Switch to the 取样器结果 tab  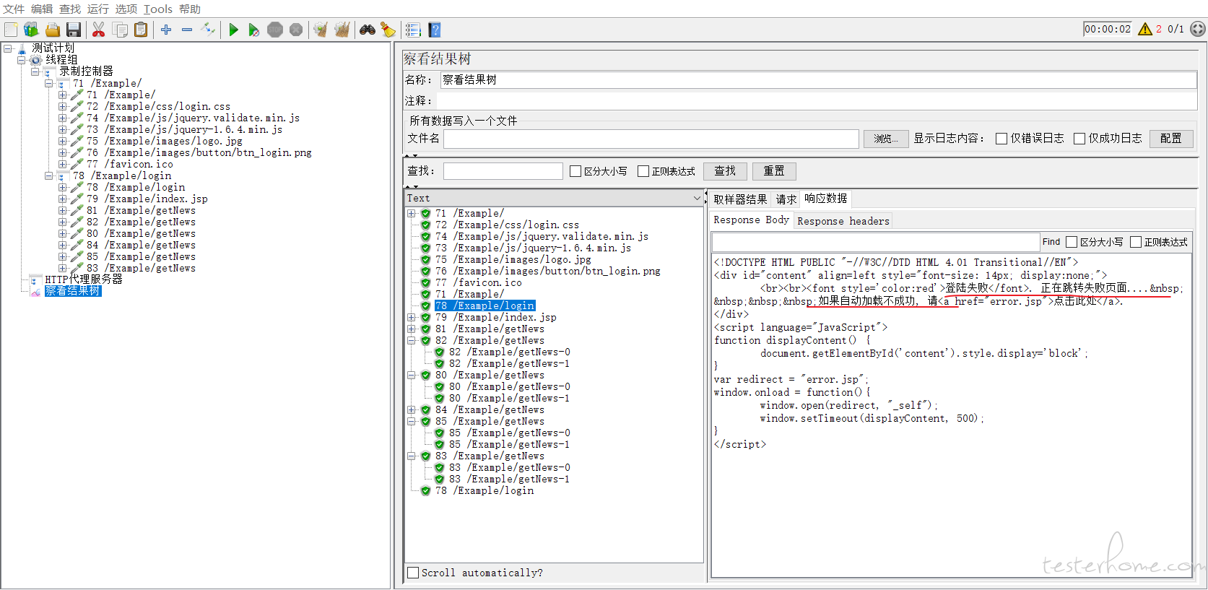pyautogui.click(x=740, y=199)
